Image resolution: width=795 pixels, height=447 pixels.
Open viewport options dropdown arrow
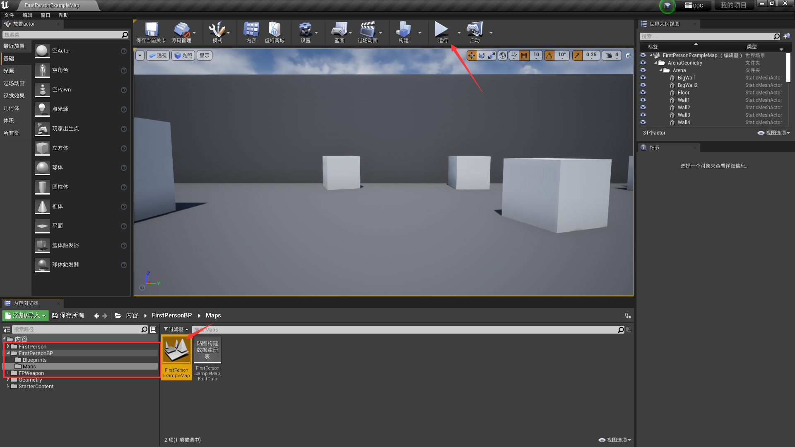coord(140,55)
